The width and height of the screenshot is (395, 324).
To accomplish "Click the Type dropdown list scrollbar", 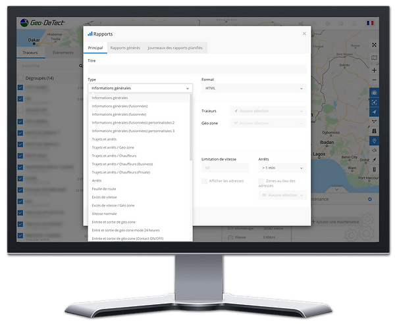I will pyautogui.click(x=191, y=127).
